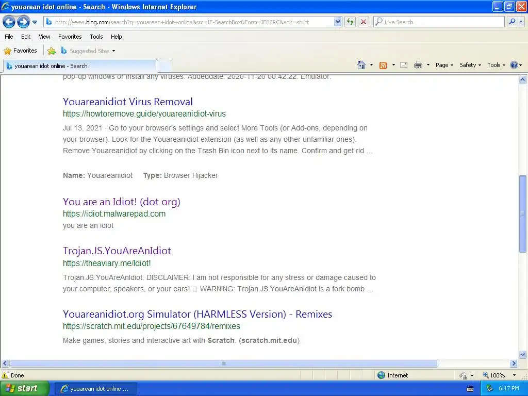The width and height of the screenshot is (528, 396).
Task: Click the howtoremove.guide URL link
Action: (x=144, y=114)
